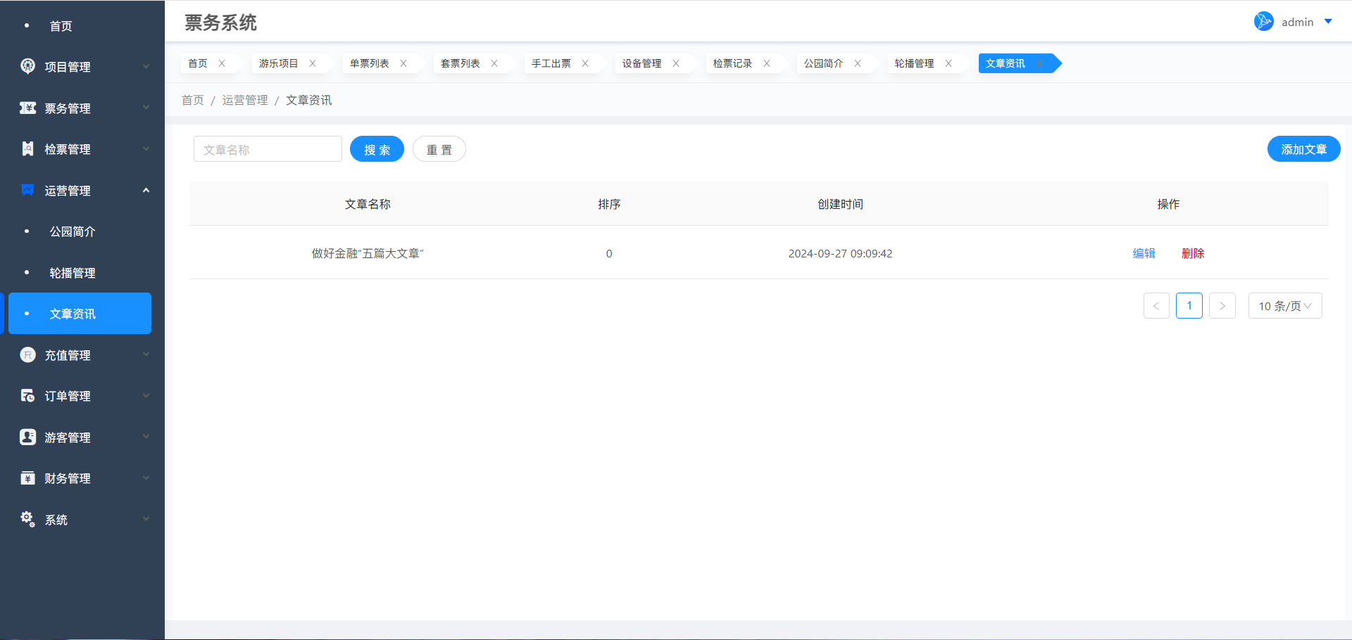
Task: Expand the 票务管理 menu chevron
Action: 146,108
